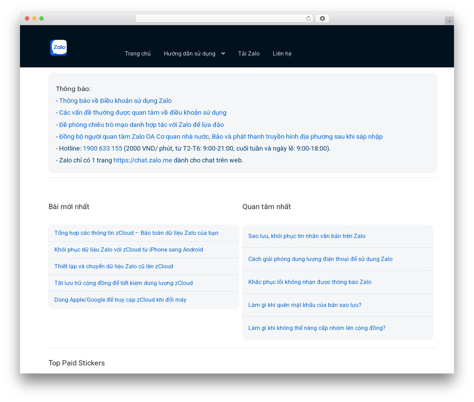The height and width of the screenshot is (402, 474).
Task: Open Tổng hợp các thông tin zCloud article
Action: pos(136,233)
